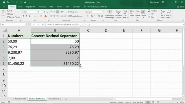Click Increase Decimal icon

pos(99,16)
